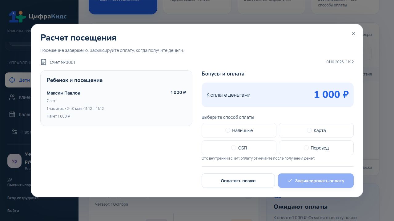Close the Расчет посещения dialog
This screenshot has height=221, width=394.
click(x=354, y=33)
